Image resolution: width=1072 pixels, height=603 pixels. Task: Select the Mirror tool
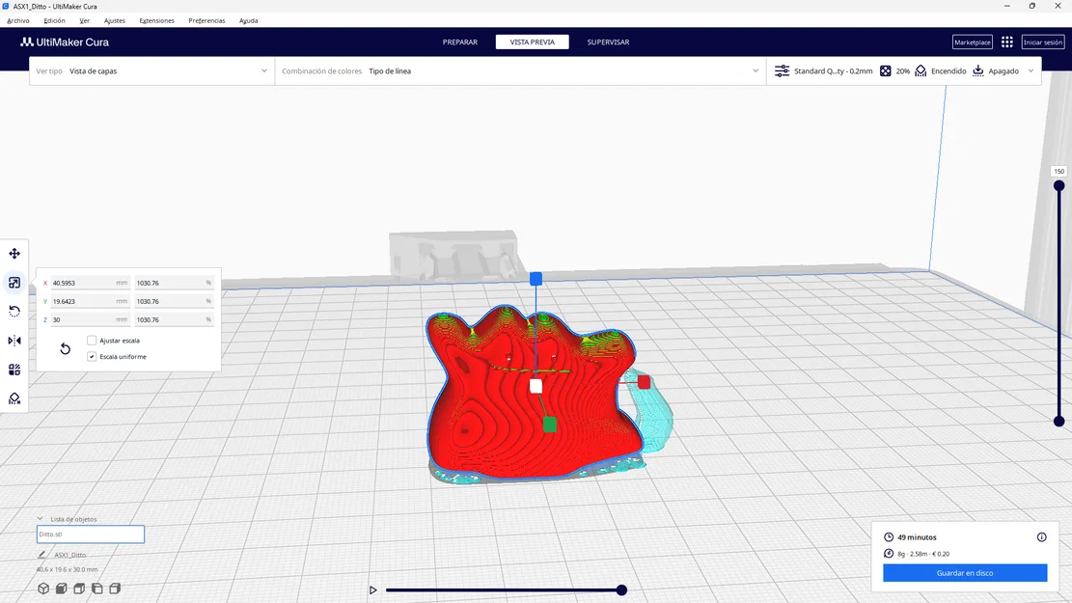coord(14,340)
